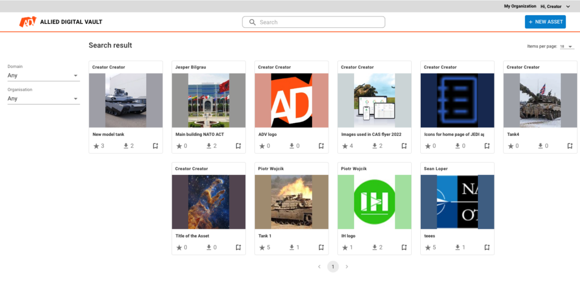Click the New Asset button
The width and height of the screenshot is (580, 306).
click(x=545, y=22)
